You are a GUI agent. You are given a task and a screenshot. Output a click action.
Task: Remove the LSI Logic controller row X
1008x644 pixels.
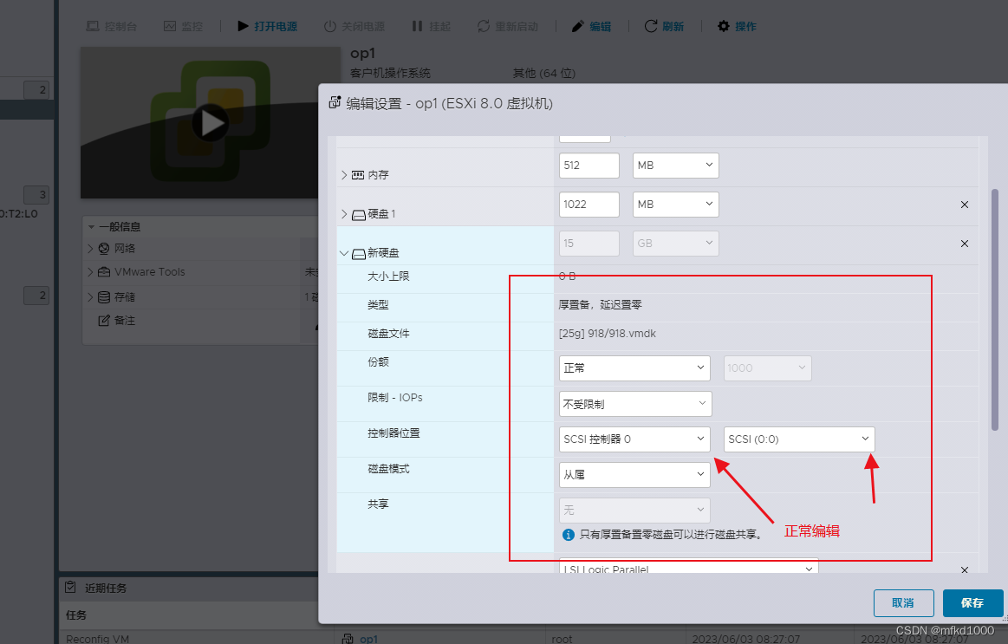pyautogui.click(x=965, y=570)
